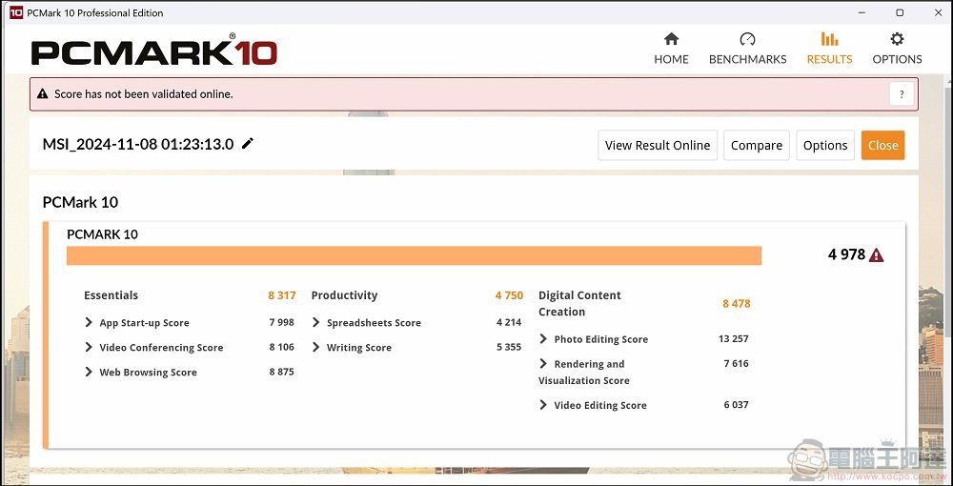Viewport: 953px width, 486px height.
Task: Minimize the PCMark 10 window
Action: pos(862,12)
